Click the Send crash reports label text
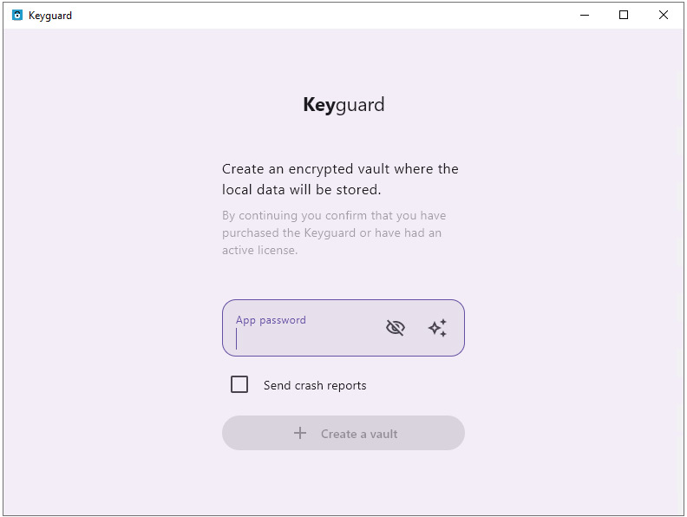Screen dimensions: 687x517 pyautogui.click(x=315, y=385)
